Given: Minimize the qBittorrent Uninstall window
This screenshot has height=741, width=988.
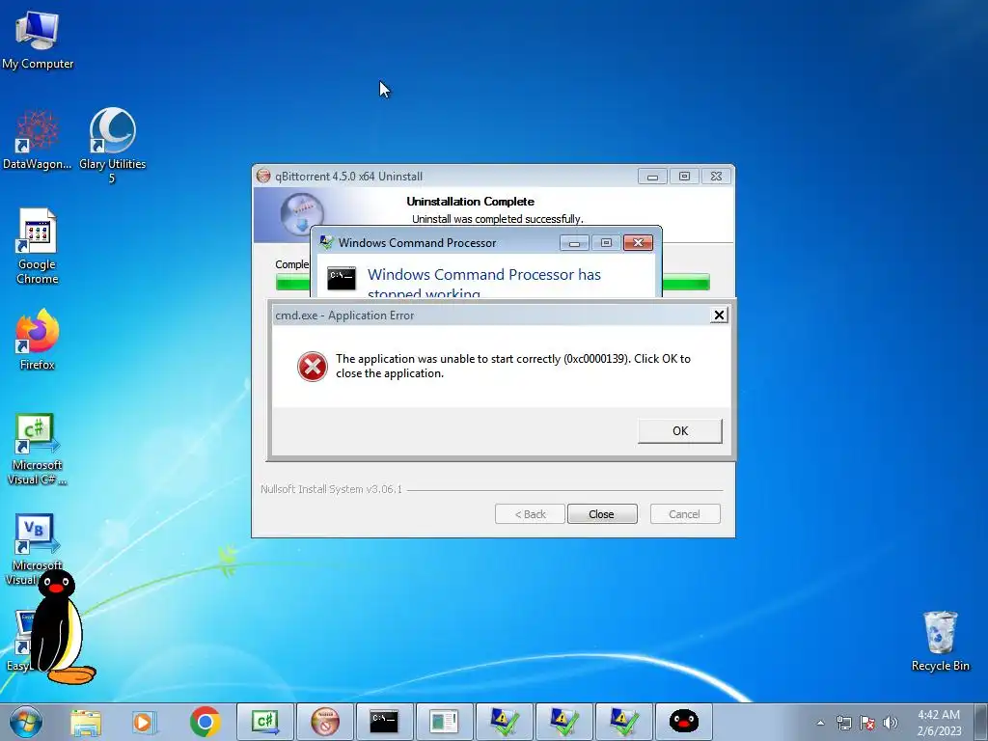Looking at the screenshot, I should coord(652,177).
